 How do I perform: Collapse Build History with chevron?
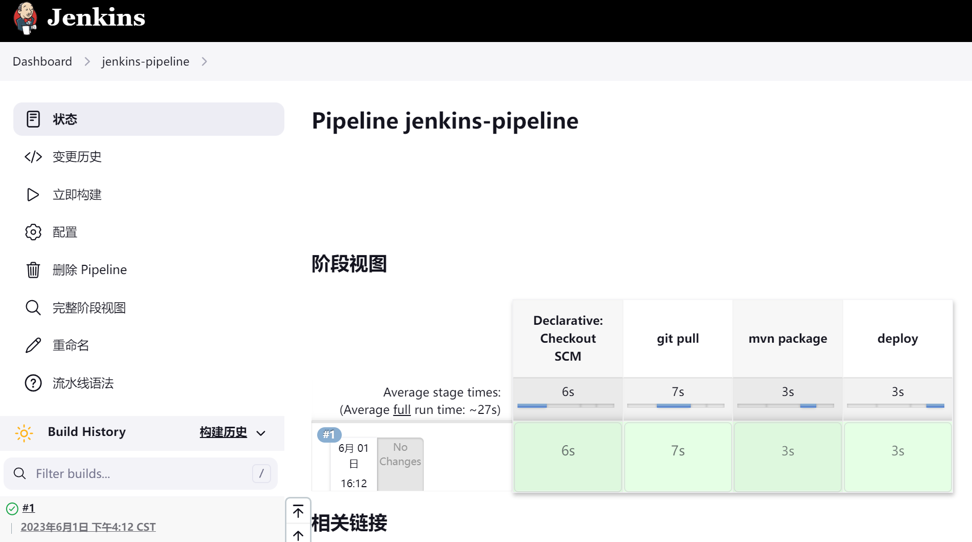[x=261, y=433]
